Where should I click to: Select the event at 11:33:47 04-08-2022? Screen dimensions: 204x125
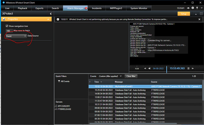(145, 101)
